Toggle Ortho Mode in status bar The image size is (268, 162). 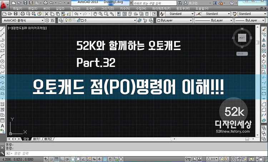coord(62,159)
